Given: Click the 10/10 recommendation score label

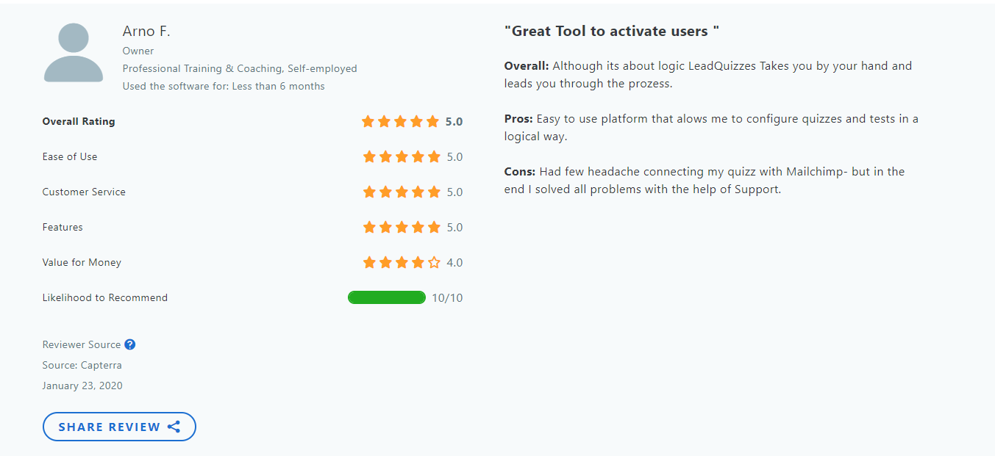Looking at the screenshot, I should click(447, 297).
